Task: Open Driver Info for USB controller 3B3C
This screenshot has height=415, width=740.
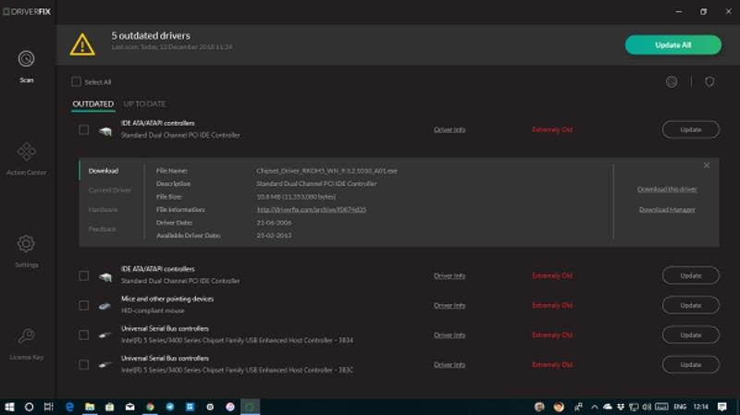Action: pos(450,365)
